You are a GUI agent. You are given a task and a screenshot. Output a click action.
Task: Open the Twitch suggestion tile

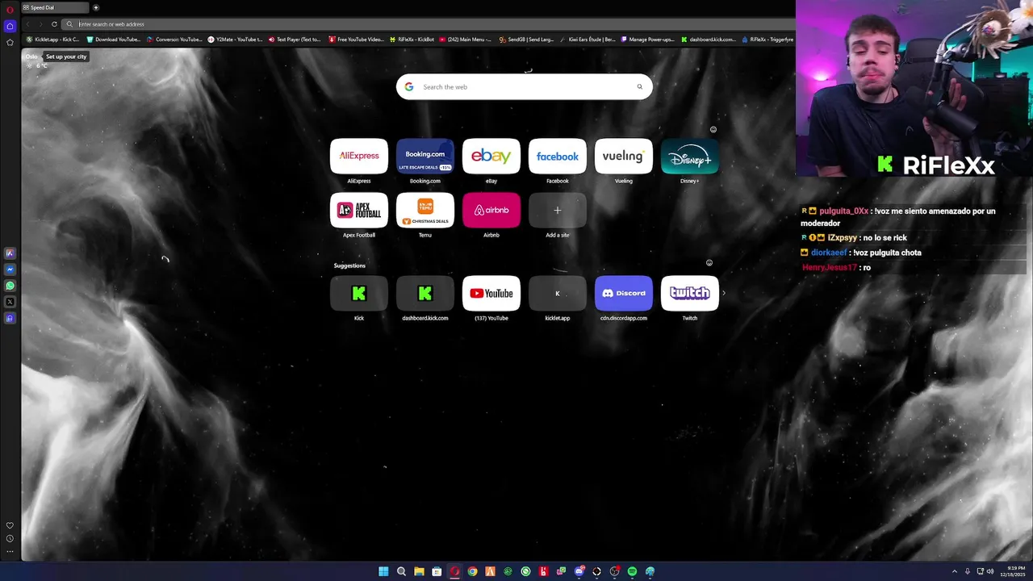(690, 293)
